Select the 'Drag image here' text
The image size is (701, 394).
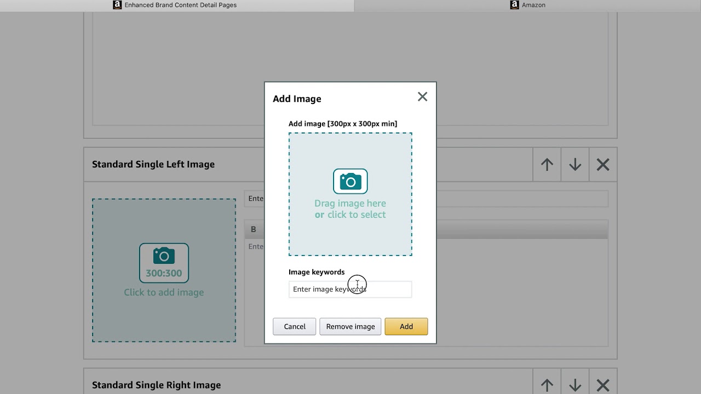pos(350,204)
